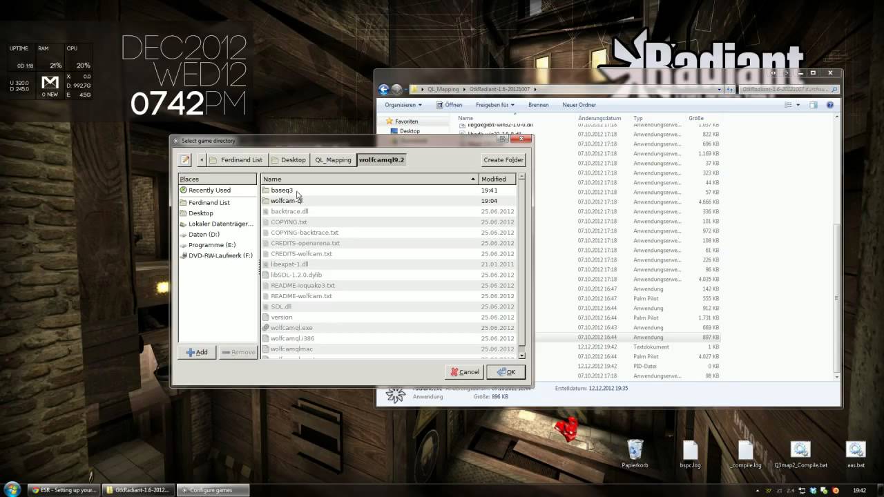884x497 pixels.
Task: Click the Explorer search box
Action: (788, 89)
